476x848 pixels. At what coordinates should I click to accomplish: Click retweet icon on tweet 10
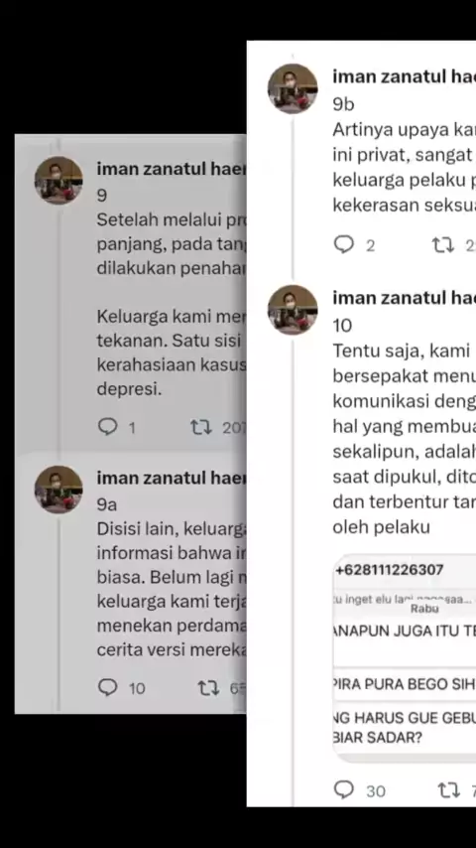point(448,790)
